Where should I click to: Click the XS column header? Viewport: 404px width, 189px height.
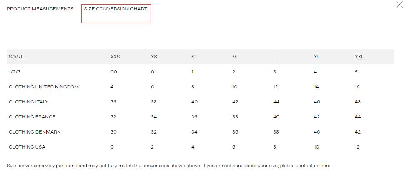tap(154, 57)
